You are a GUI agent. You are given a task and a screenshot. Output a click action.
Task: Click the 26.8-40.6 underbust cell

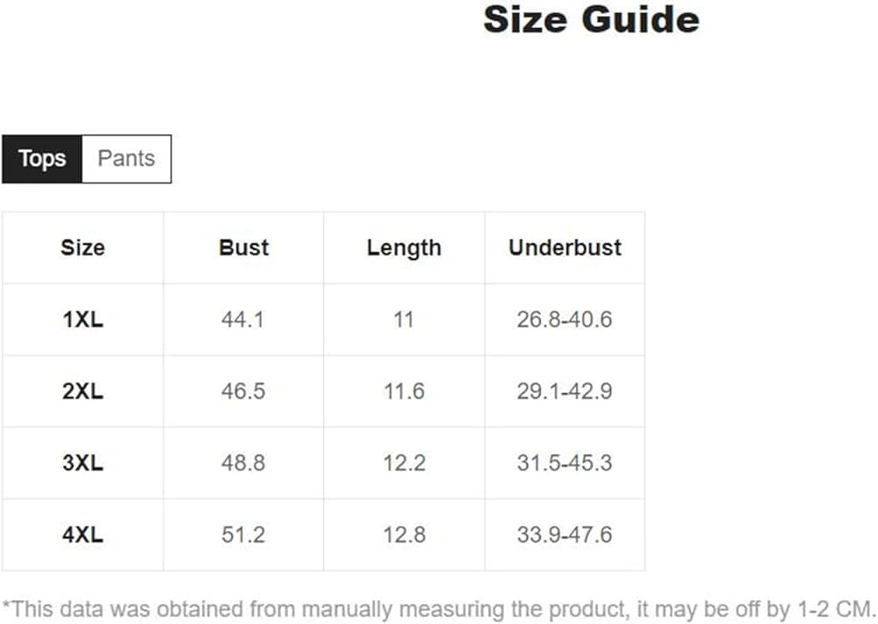click(x=565, y=319)
